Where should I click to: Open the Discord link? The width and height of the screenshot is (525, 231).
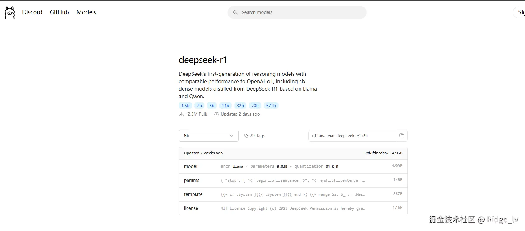pyautogui.click(x=32, y=12)
